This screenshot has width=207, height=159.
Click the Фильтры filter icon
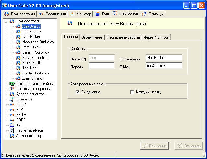point(12,99)
